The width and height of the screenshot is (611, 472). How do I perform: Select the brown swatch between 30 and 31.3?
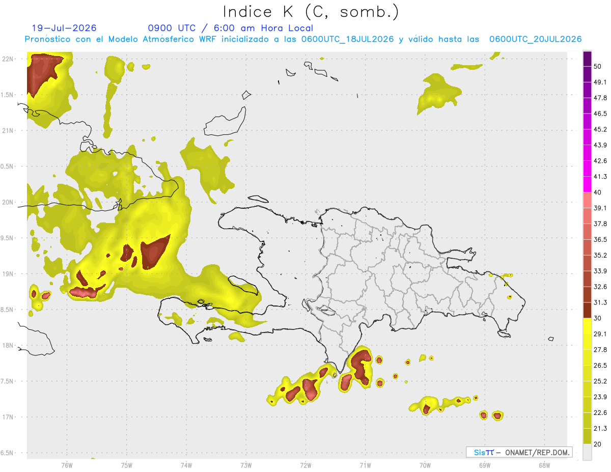pos(587,311)
